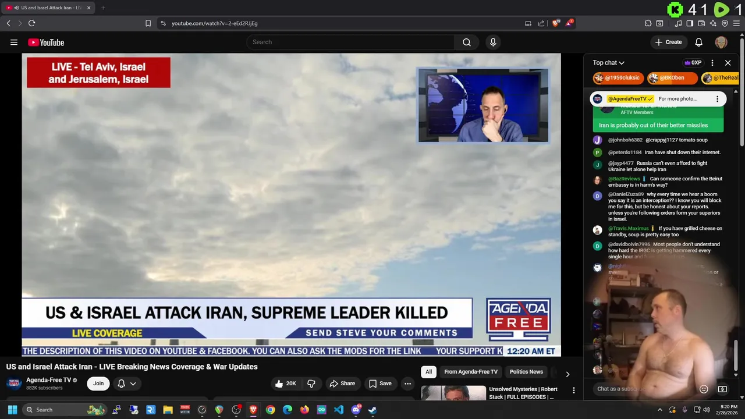This screenshot has width=745, height=419.
Task: Click the search magnifier button
Action: [x=467, y=42]
